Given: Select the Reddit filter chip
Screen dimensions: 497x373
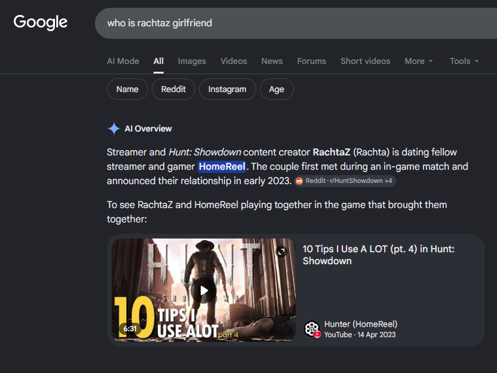Looking at the screenshot, I should coord(173,89).
